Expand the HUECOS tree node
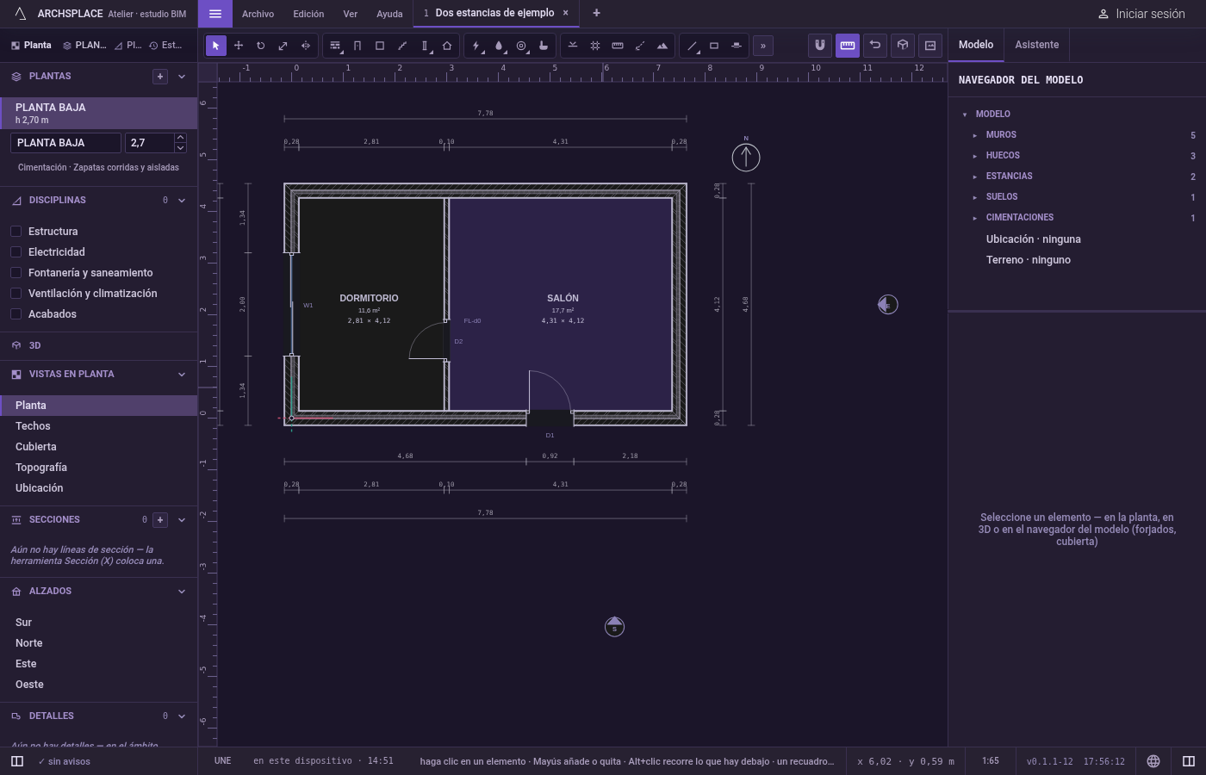 [975, 156]
